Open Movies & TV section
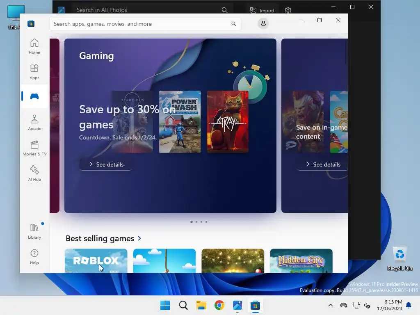Viewport: 420px width, 315px height. [x=34, y=148]
